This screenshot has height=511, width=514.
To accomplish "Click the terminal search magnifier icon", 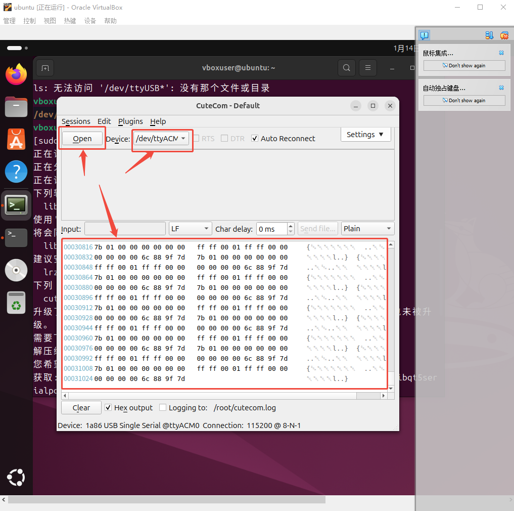I will click(x=346, y=68).
